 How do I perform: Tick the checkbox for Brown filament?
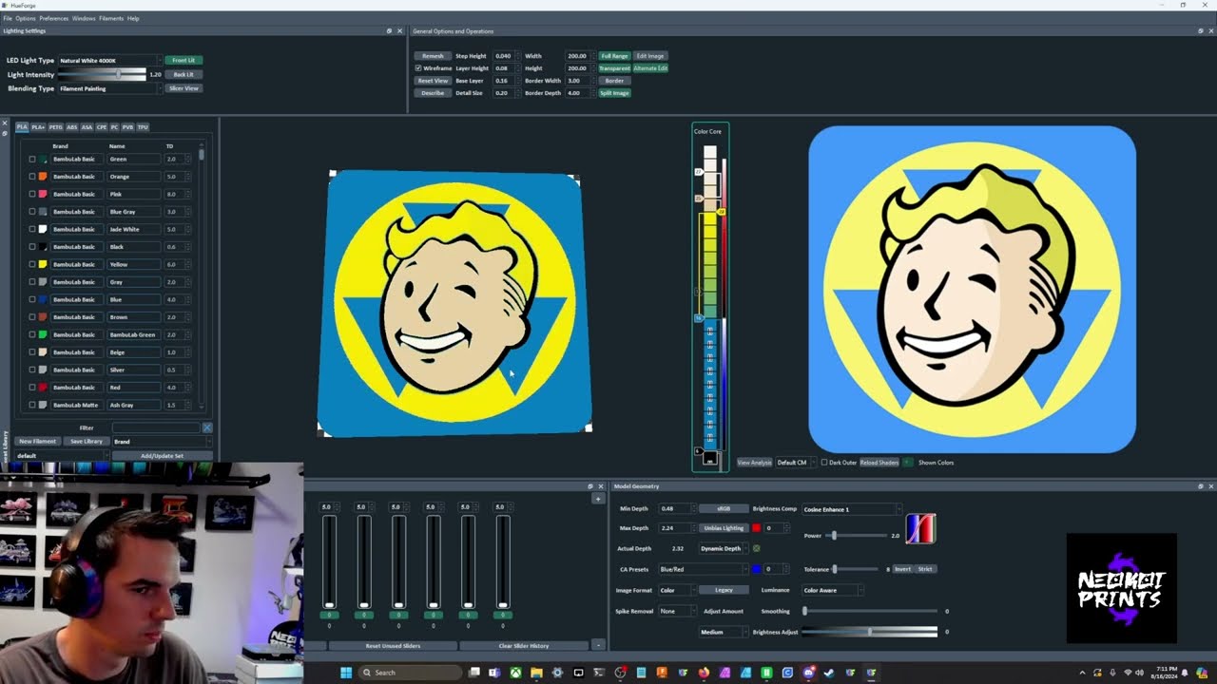pos(32,317)
